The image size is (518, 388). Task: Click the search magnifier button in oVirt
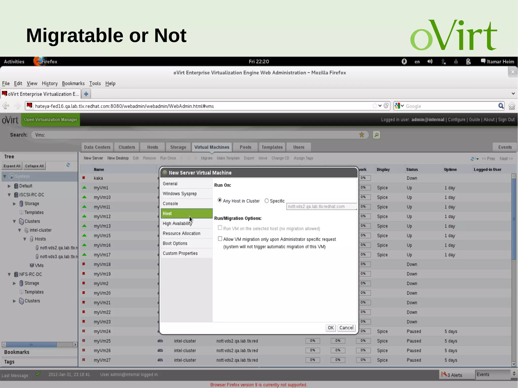pyautogui.click(x=376, y=135)
